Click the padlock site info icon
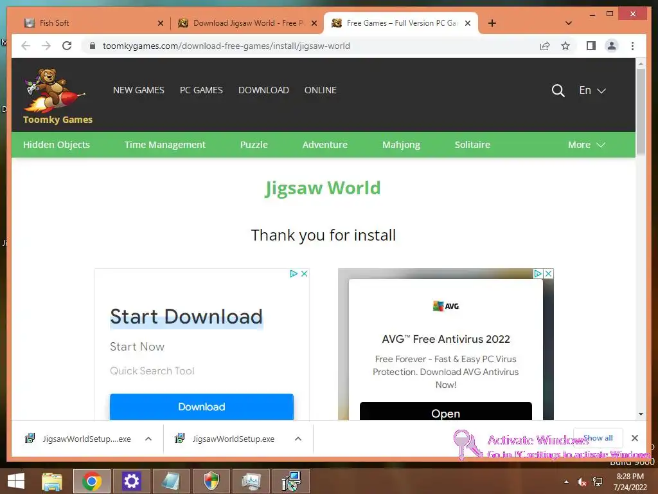The width and height of the screenshot is (658, 494). click(93, 46)
